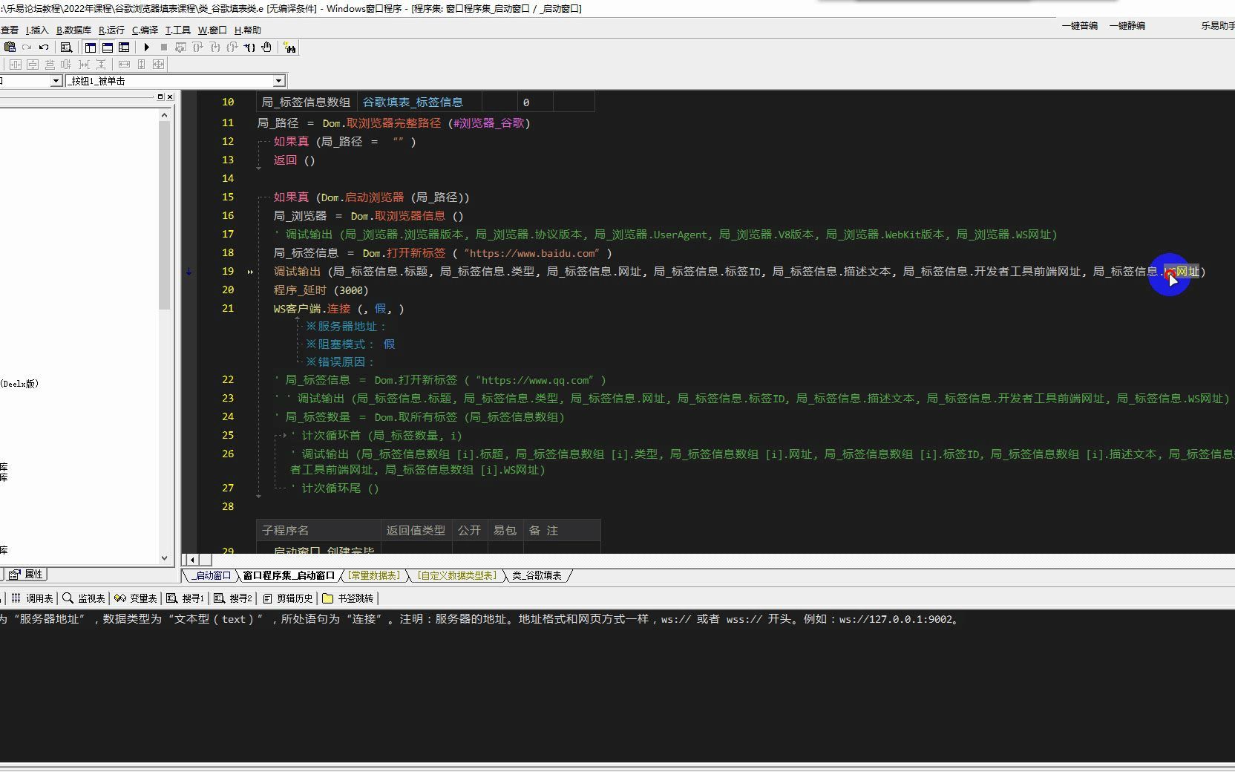Click the left panel float/dock icon
The width and height of the screenshot is (1235, 772).
160,96
